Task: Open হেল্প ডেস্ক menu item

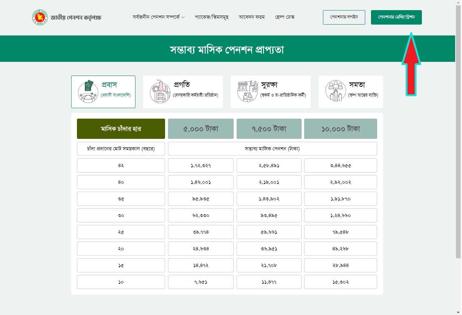Action: 285,17
